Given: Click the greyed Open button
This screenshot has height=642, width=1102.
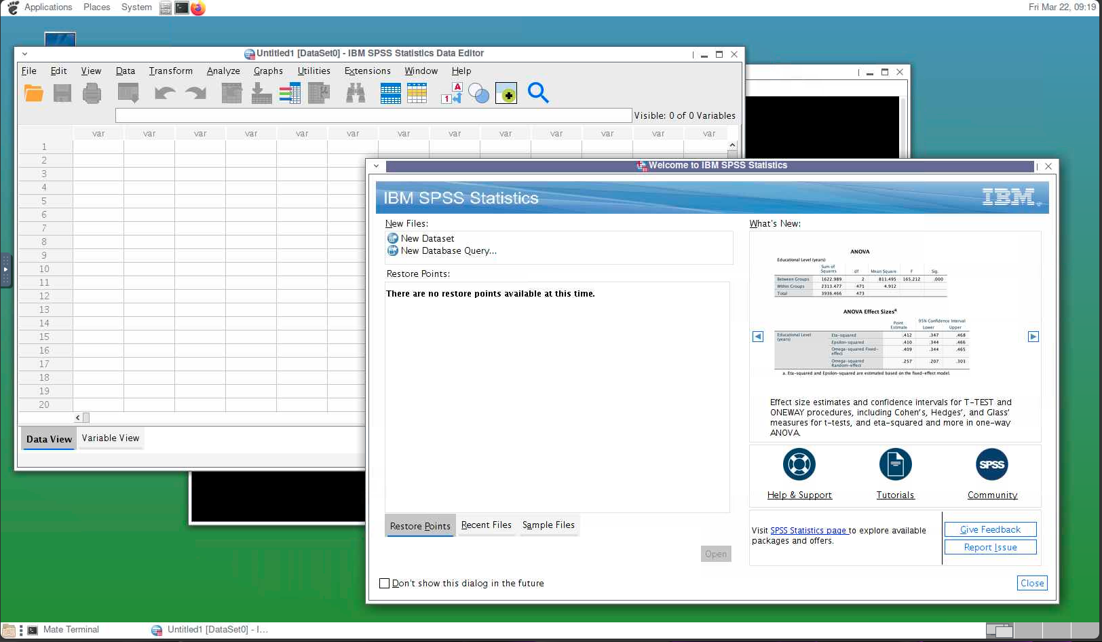Looking at the screenshot, I should (716, 554).
